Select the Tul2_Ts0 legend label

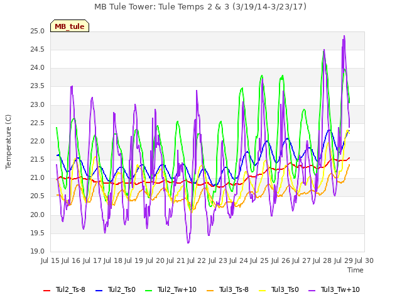pos(121,290)
